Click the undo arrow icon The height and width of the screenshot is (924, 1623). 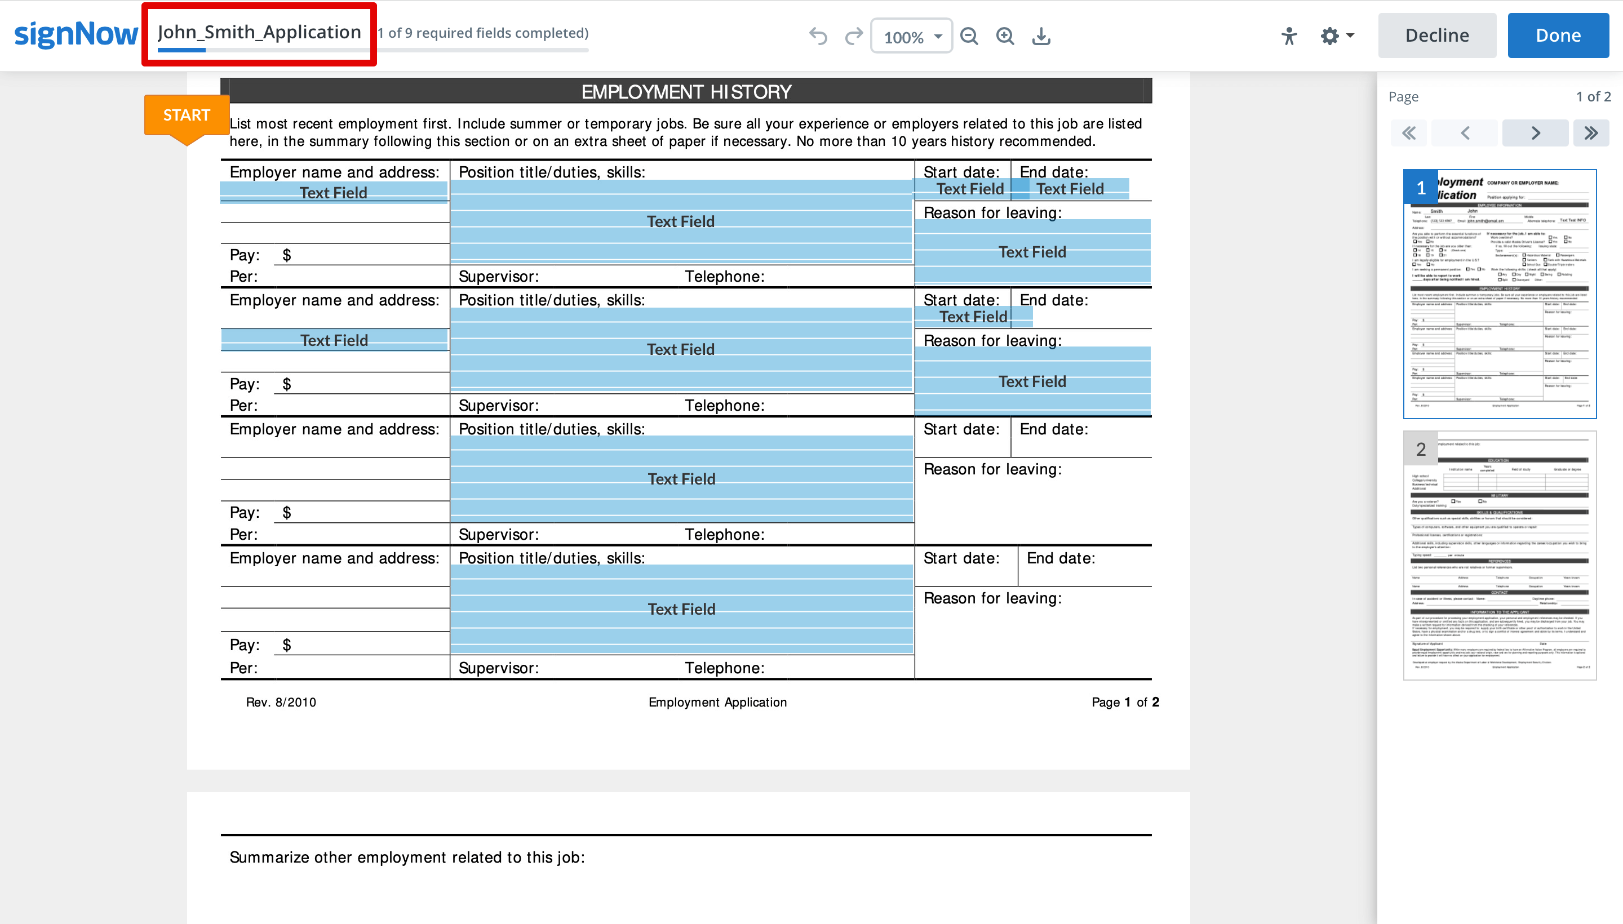coord(818,36)
